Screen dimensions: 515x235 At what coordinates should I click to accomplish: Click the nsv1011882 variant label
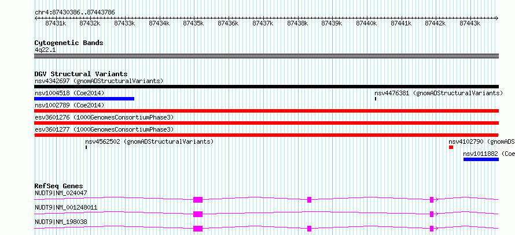pyautogui.click(x=489, y=154)
